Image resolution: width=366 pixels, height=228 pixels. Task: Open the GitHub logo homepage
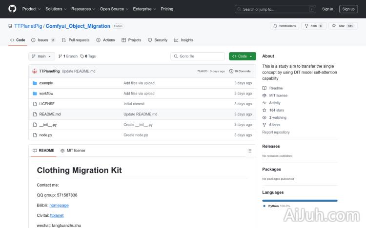click(12, 9)
